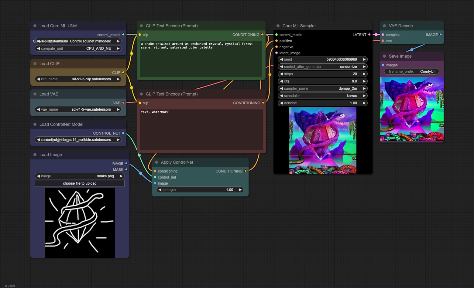Click the negative input socket on sampler
Image resolution: width=474 pixels, height=288 pixels.
pyautogui.click(x=276, y=47)
